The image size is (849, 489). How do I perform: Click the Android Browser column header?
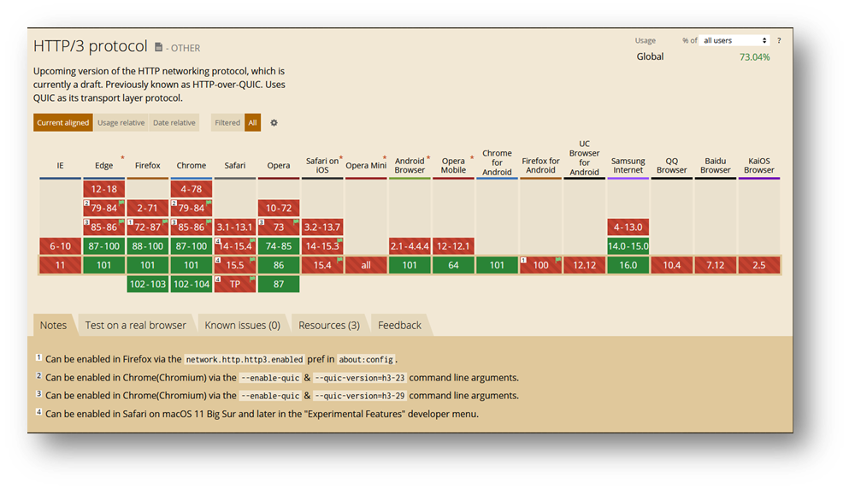[410, 165]
